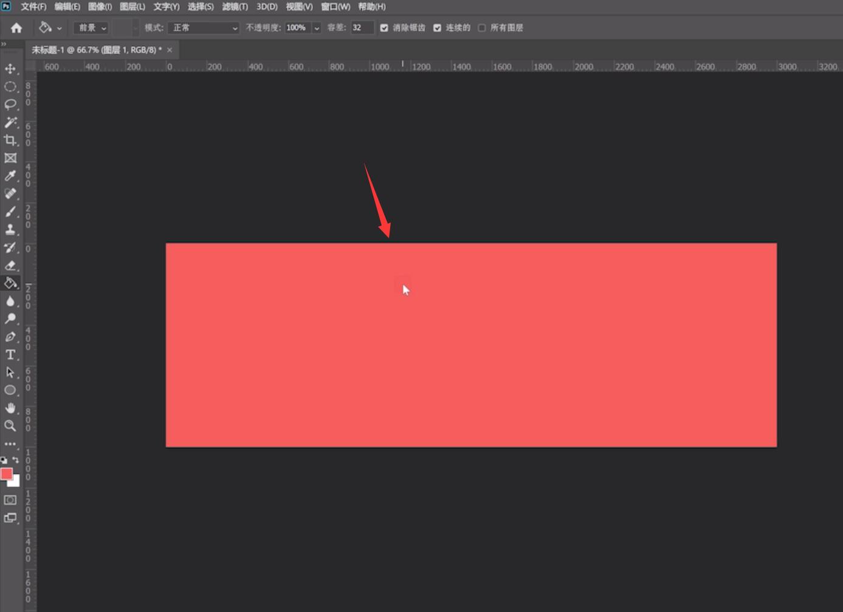Select the Path Selection tool
The image size is (843, 612).
[x=10, y=372]
